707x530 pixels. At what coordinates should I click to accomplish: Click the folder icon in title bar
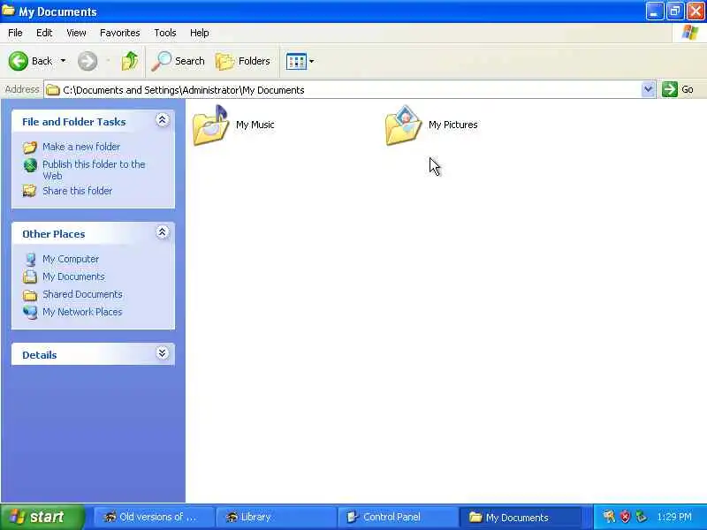8,10
